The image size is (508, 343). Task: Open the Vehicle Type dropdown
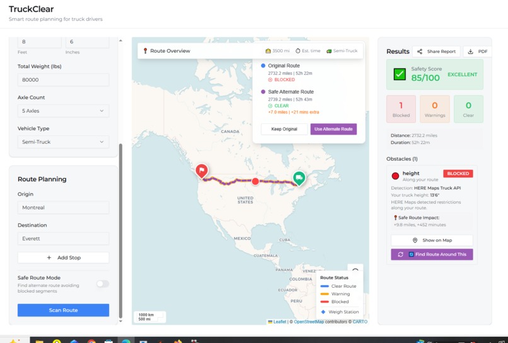[x=63, y=142]
